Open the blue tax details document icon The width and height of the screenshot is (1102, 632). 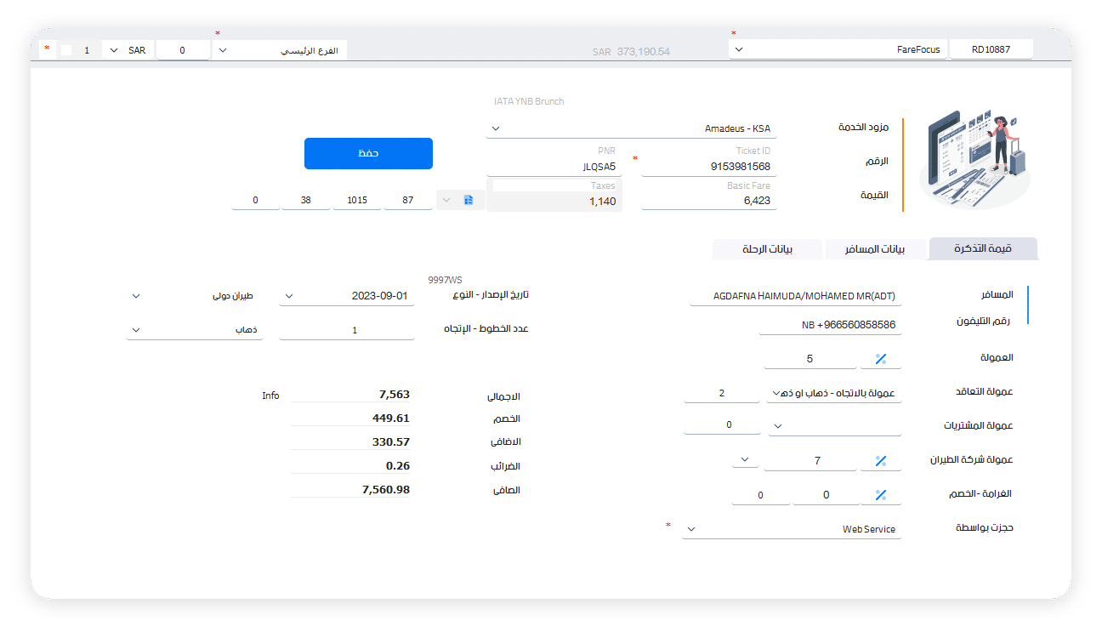point(469,200)
